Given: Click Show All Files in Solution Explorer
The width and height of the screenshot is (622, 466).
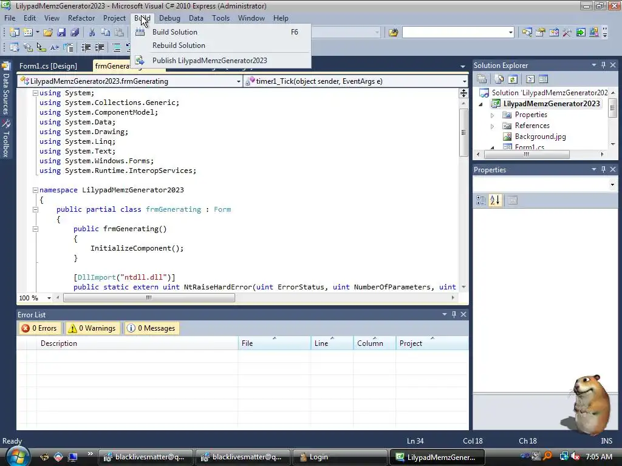Looking at the screenshot, I should 499,79.
